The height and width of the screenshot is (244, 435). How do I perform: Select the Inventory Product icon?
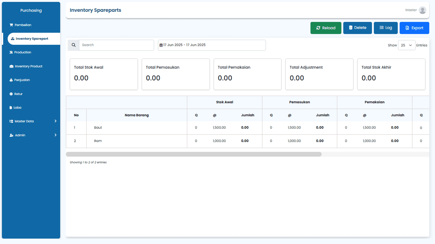[12, 66]
